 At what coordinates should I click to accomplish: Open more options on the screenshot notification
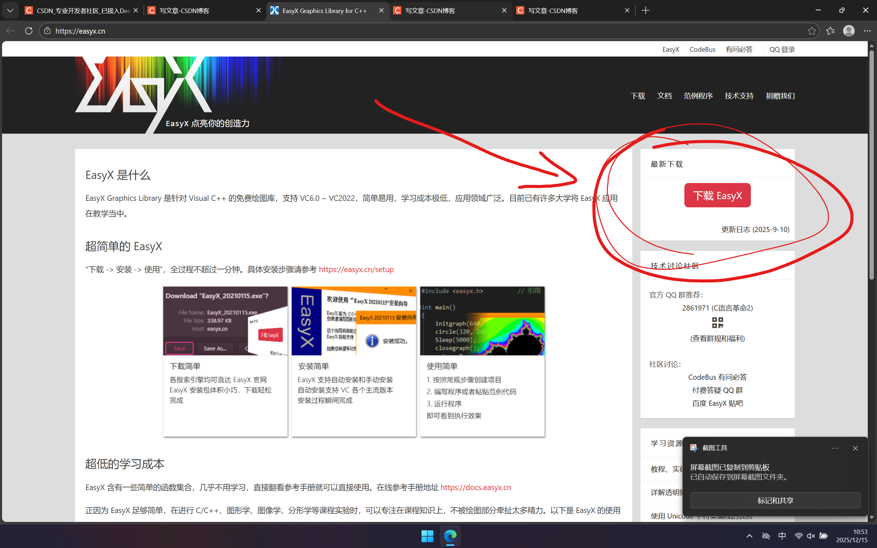(835, 448)
